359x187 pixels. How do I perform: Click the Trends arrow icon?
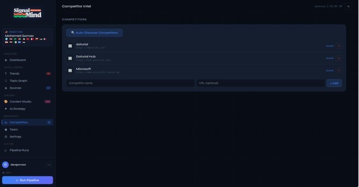click(x=6, y=74)
